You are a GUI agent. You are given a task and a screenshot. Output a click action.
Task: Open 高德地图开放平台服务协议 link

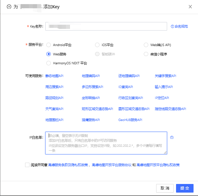[x=112, y=165]
